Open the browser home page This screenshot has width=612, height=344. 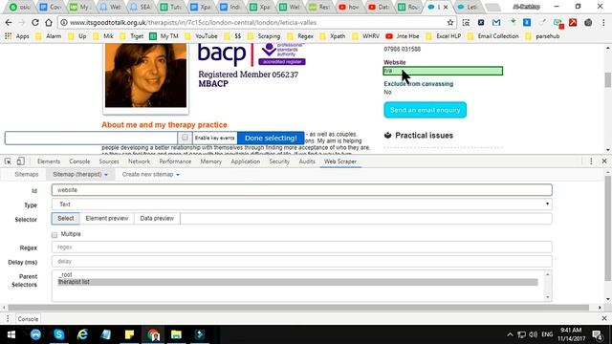(x=49, y=23)
